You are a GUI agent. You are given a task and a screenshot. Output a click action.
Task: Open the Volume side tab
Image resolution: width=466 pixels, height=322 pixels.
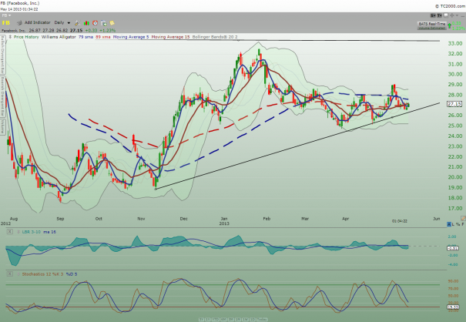[2, 127]
